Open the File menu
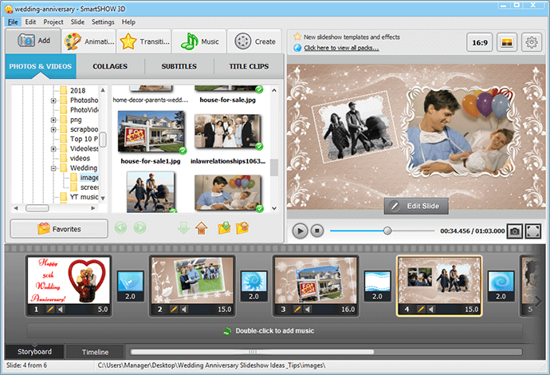550x375 pixels. pos(13,22)
